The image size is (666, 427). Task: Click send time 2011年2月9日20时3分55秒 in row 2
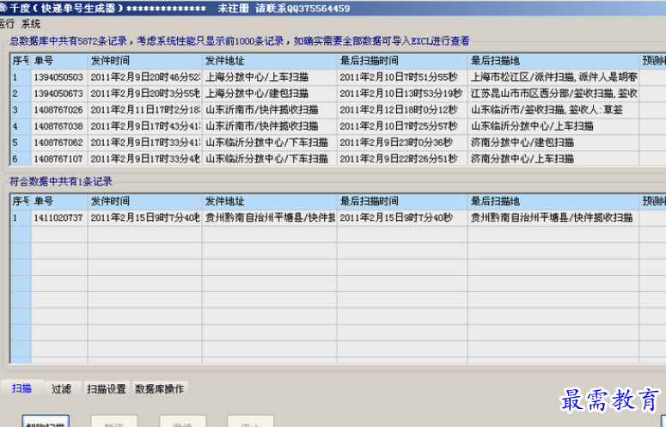145,94
